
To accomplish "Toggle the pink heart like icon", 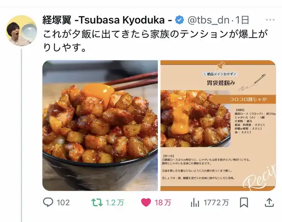I will 146,203.
